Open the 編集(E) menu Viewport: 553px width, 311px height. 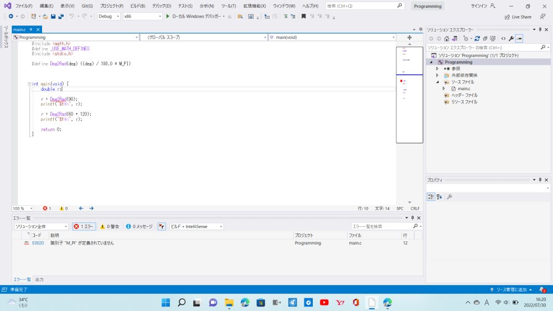click(x=46, y=6)
